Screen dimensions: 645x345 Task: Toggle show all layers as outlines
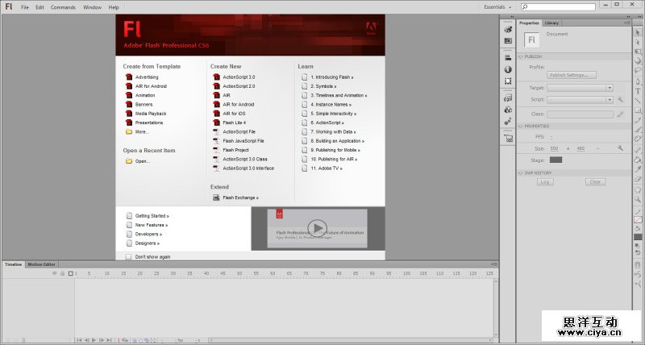point(70,273)
